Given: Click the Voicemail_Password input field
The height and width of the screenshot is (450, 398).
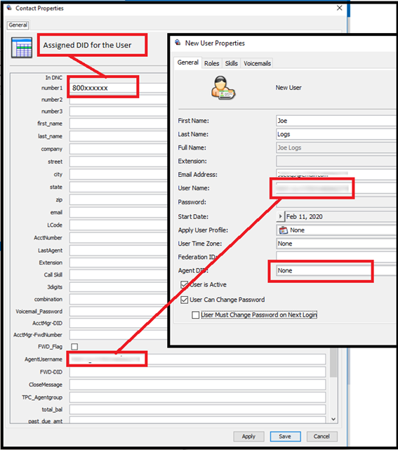Looking at the screenshot, I should click(x=118, y=312).
